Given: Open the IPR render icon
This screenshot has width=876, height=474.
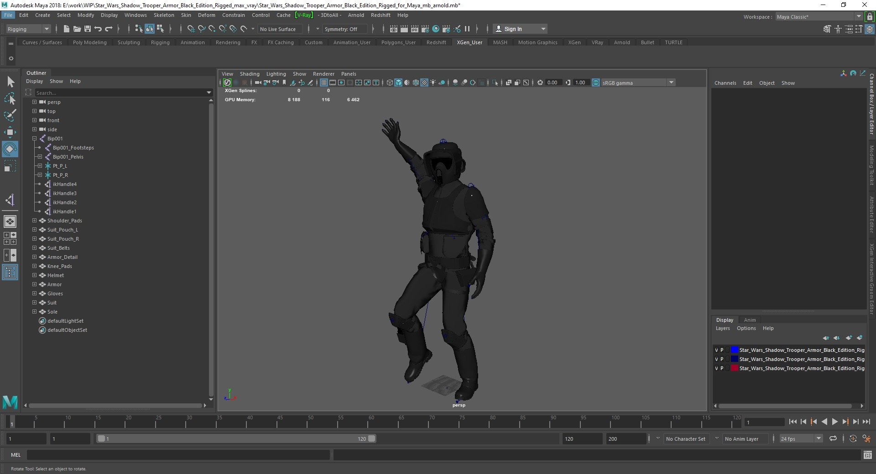Looking at the screenshot, I should 414,29.
